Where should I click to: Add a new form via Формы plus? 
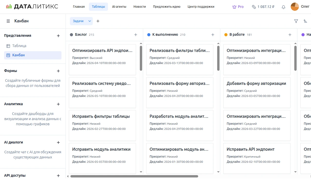coord(58,71)
